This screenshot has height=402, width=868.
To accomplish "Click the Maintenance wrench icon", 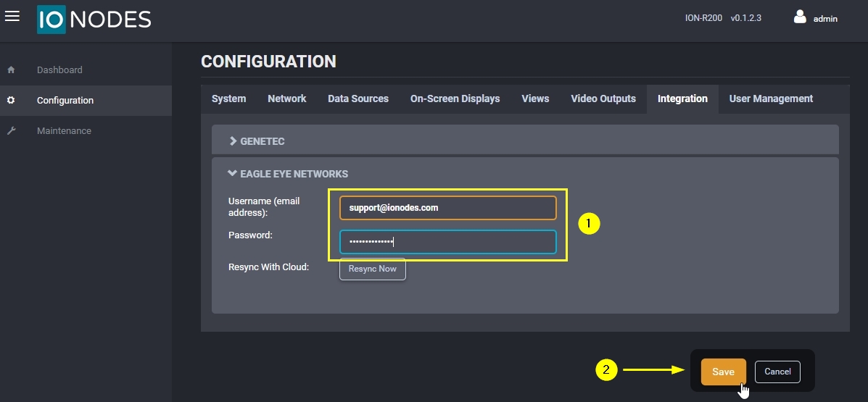I will tap(11, 131).
